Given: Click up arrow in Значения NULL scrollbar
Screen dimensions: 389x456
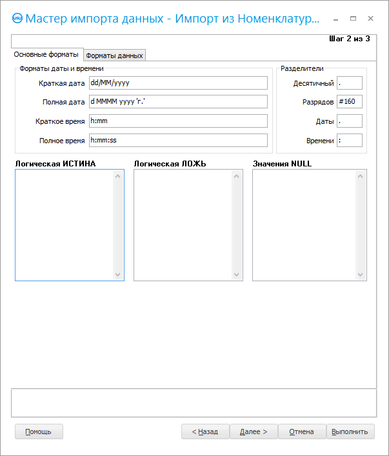Looking at the screenshot, I should click(x=360, y=176).
